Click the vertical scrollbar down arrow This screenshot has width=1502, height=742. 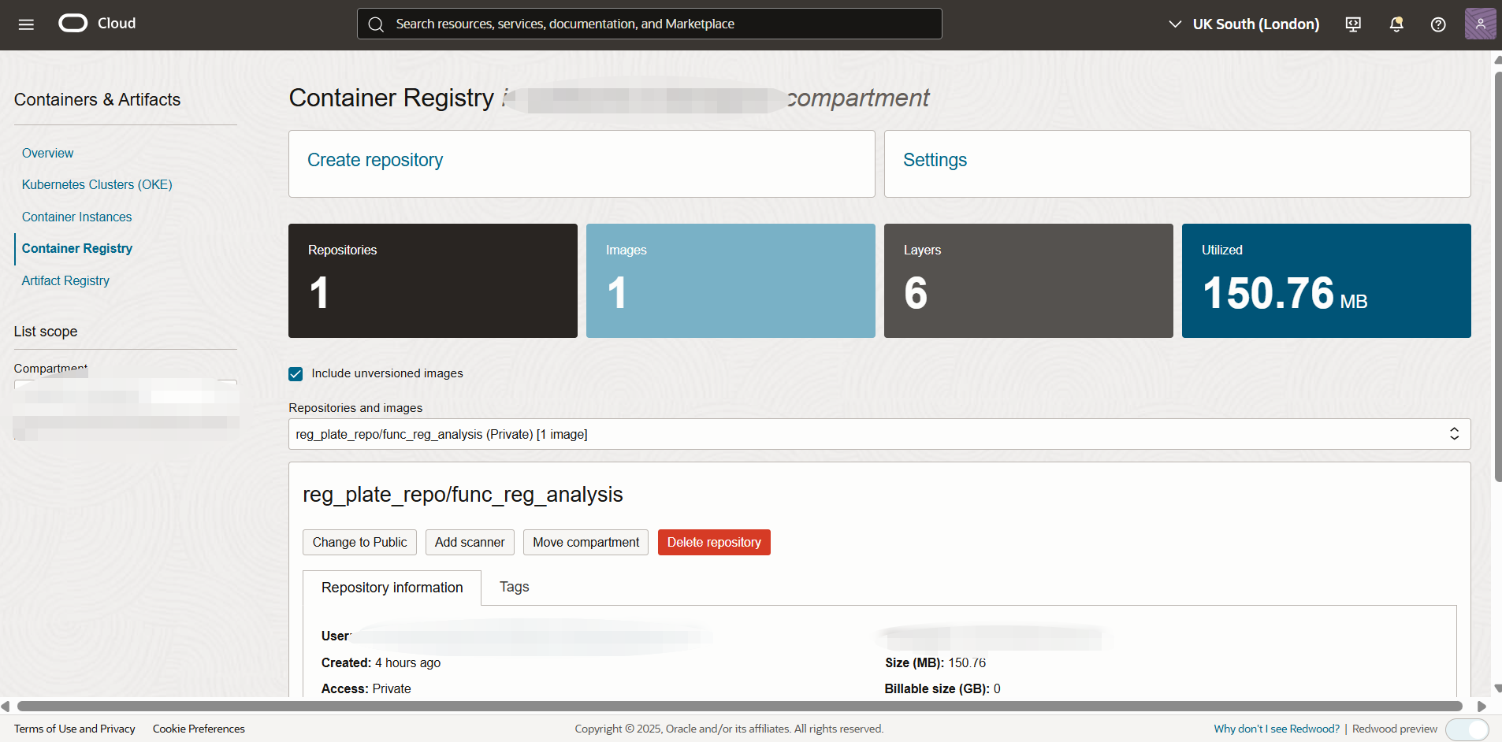click(1498, 688)
